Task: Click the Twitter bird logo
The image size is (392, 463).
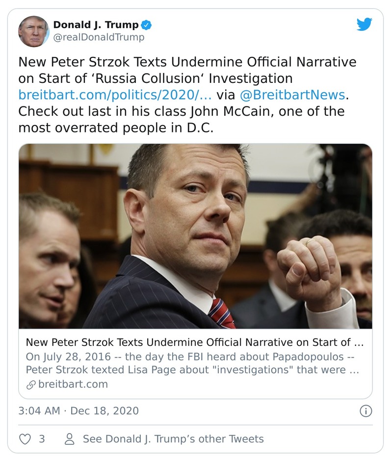Action: [364, 25]
